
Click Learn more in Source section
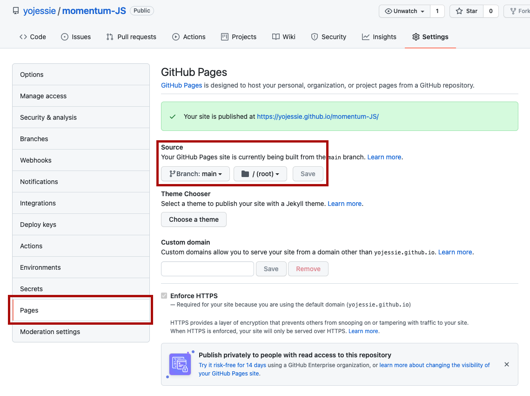(384, 157)
